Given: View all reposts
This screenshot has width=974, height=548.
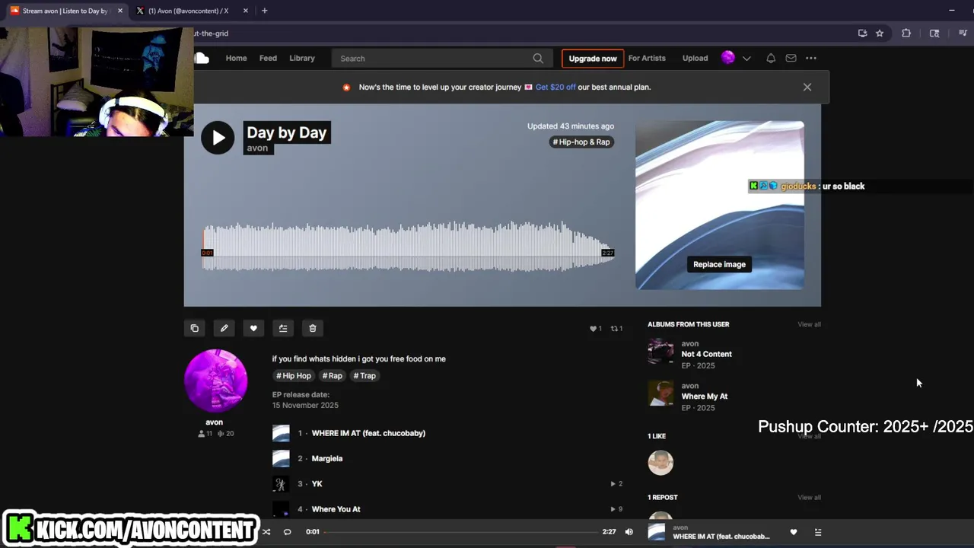Looking at the screenshot, I should point(809,497).
